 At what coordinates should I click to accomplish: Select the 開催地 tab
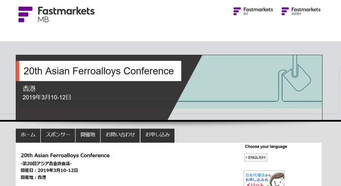[88, 135]
